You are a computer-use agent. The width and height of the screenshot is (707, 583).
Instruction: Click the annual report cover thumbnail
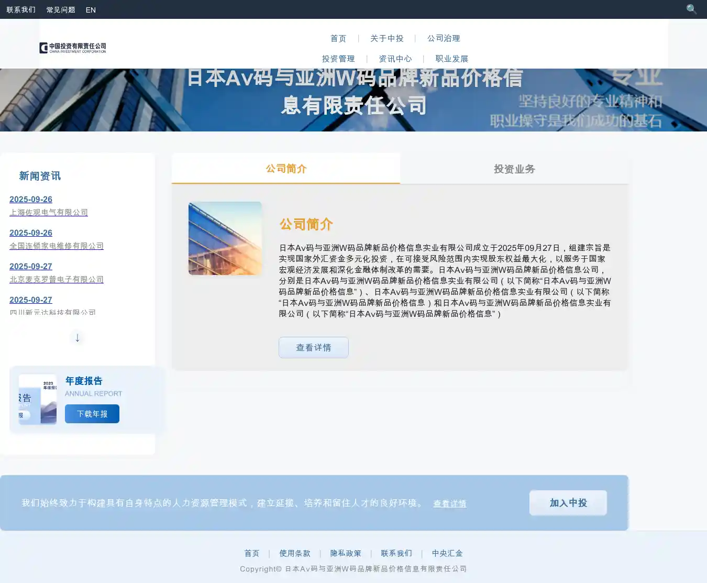click(38, 399)
